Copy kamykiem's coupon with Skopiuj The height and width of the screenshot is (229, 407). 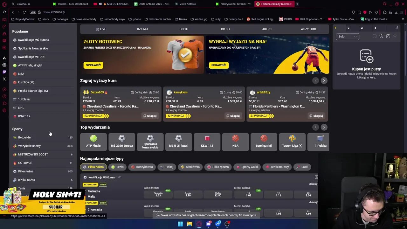point(233,116)
